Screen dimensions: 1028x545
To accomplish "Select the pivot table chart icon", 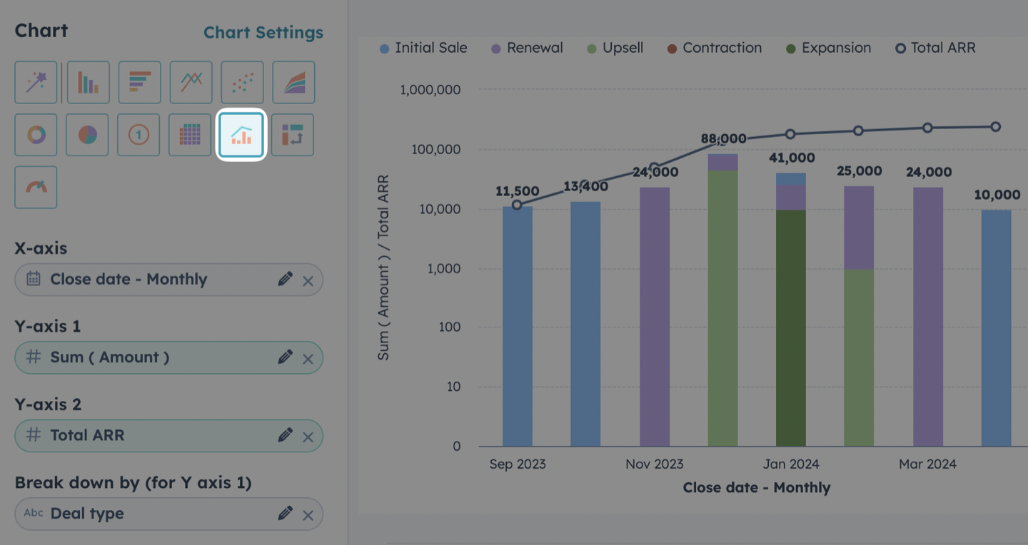I will pyautogui.click(x=293, y=134).
